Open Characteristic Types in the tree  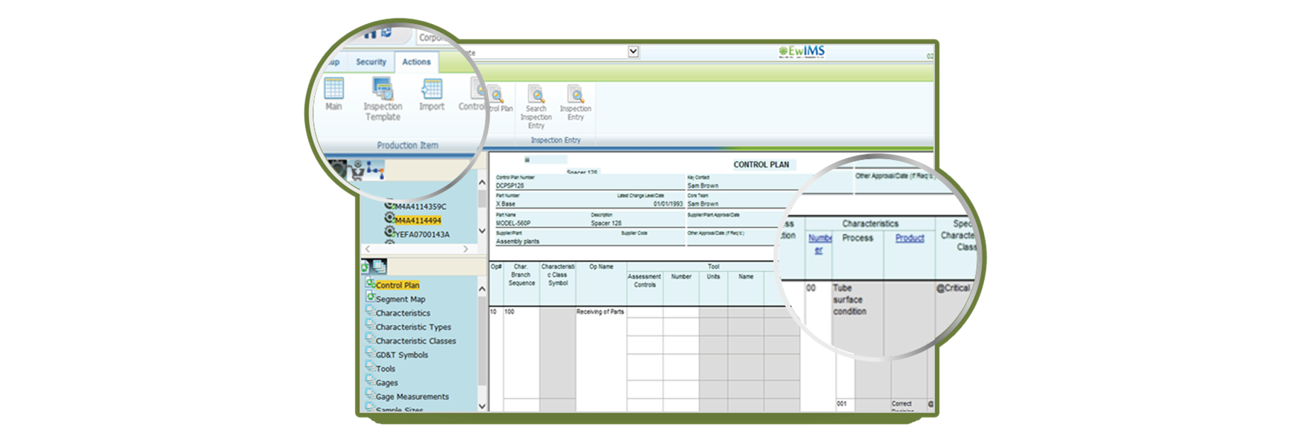coord(413,327)
